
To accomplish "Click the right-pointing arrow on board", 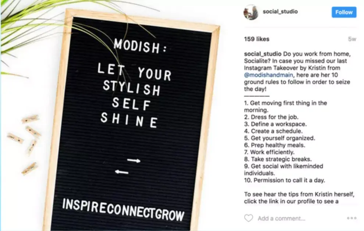I will point(134,160).
